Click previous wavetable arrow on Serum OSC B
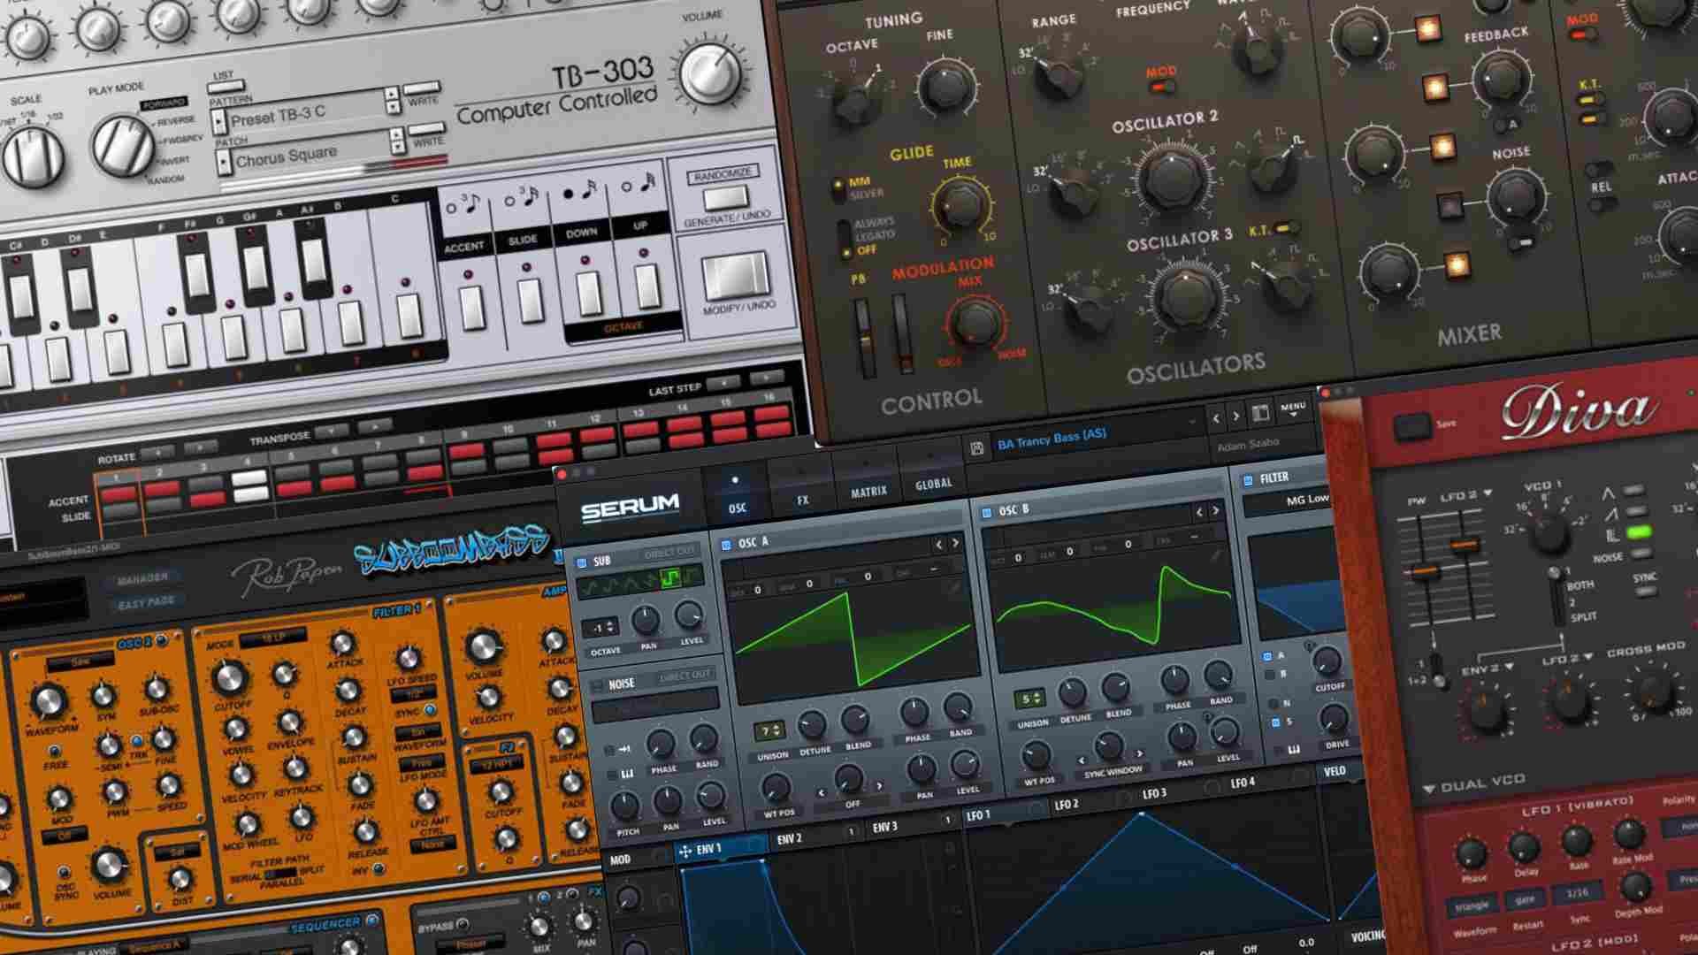This screenshot has width=1698, height=955. [1199, 511]
